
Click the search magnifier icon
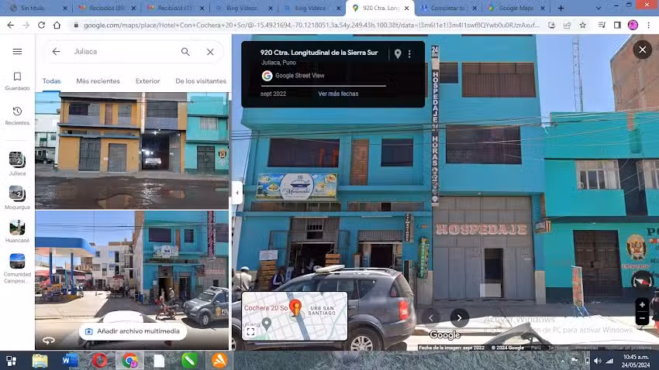point(185,52)
